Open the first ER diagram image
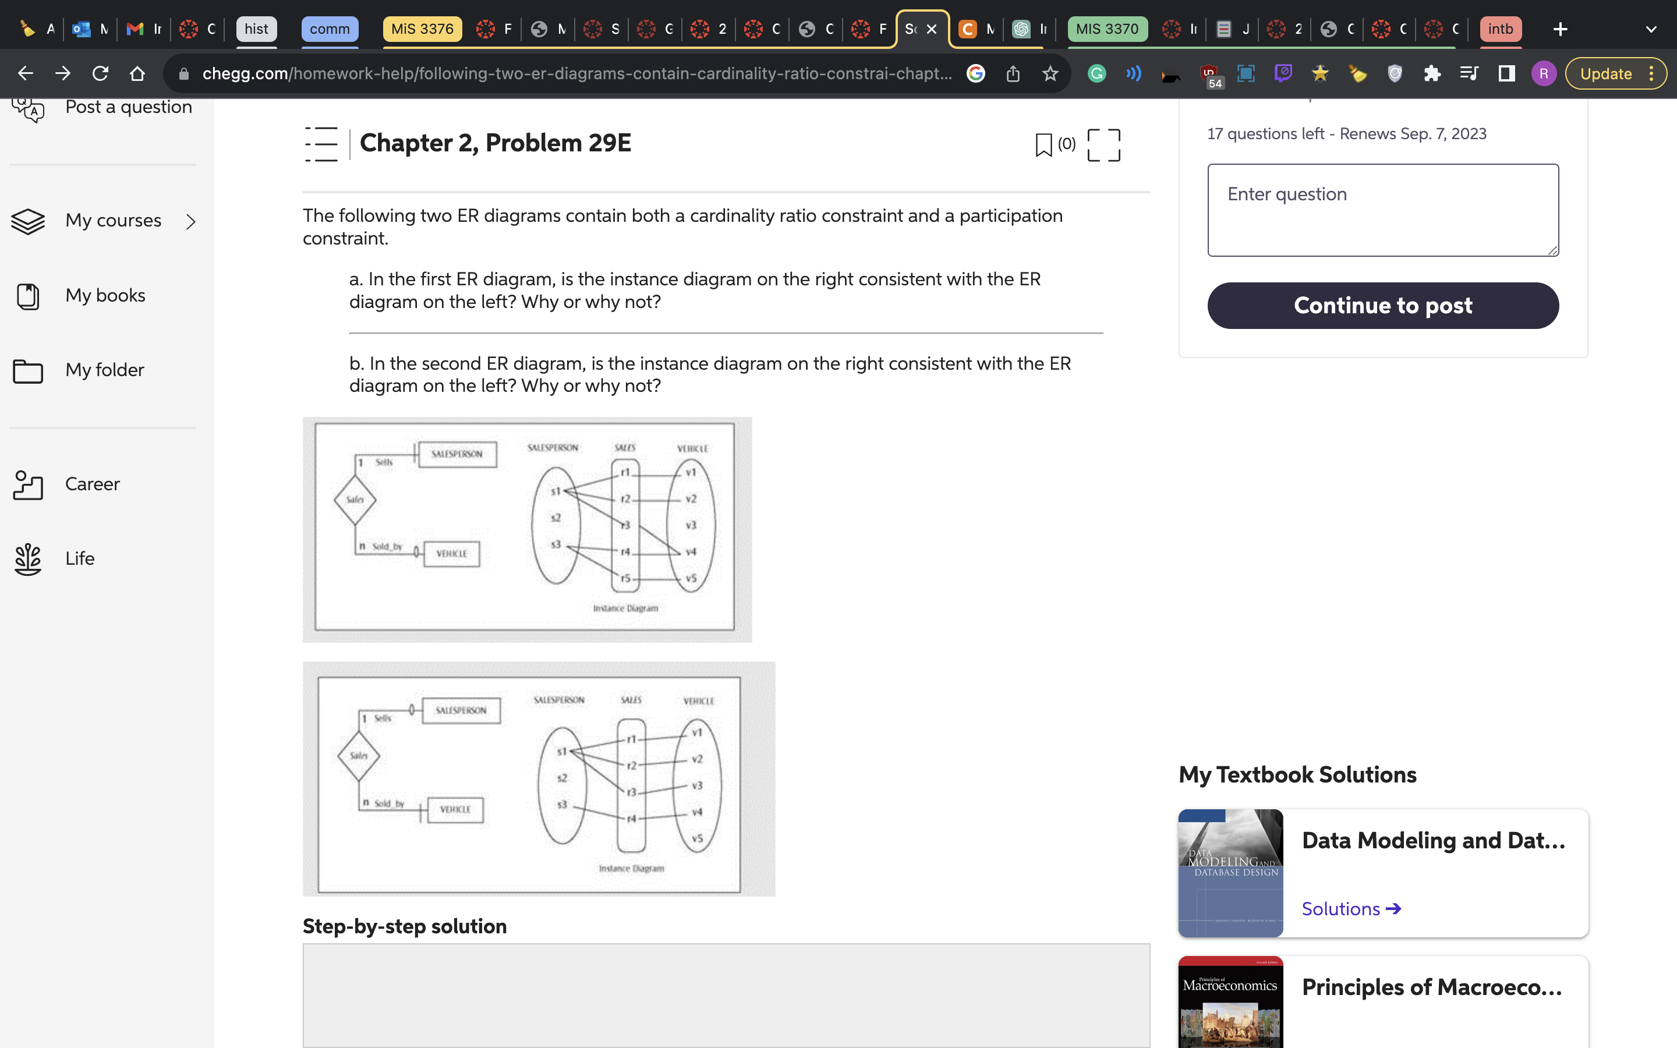Image resolution: width=1677 pixels, height=1048 pixels. tap(526, 530)
